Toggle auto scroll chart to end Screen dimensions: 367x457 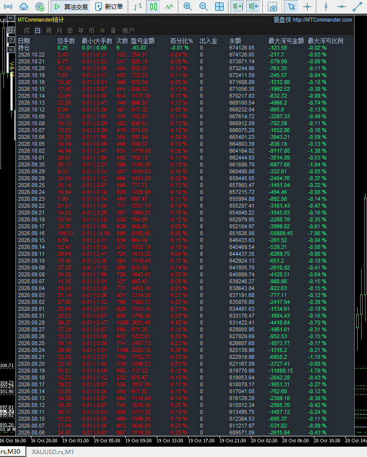click(x=238, y=6)
